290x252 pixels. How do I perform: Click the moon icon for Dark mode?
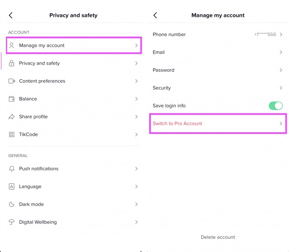tap(12, 204)
